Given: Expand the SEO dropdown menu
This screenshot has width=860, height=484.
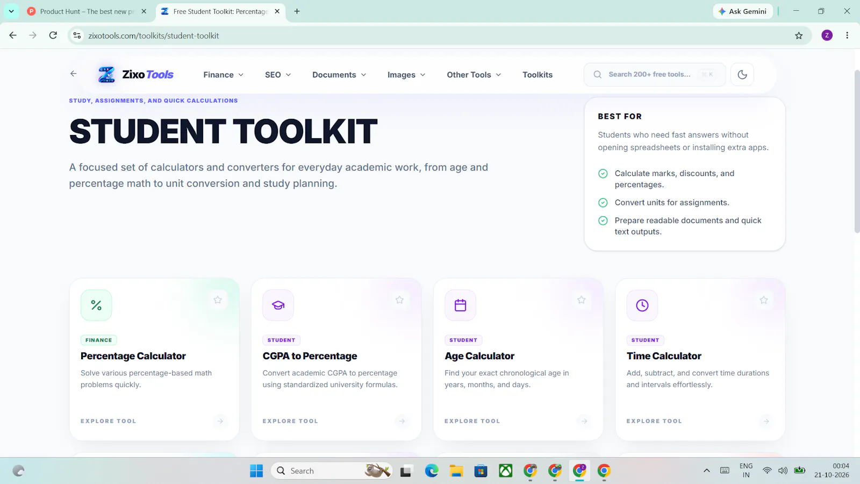Looking at the screenshot, I should click(278, 75).
